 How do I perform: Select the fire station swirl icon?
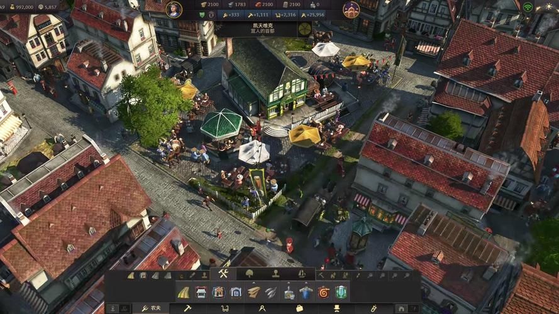pyautogui.click(x=323, y=293)
